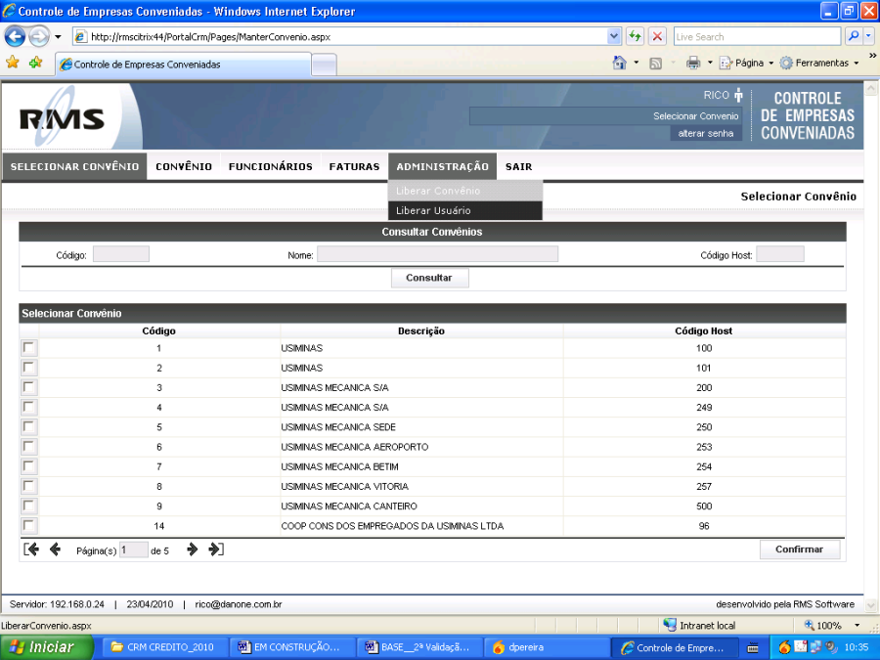The image size is (880, 660).
Task: Go to last page arrow icon
Action: click(x=216, y=550)
